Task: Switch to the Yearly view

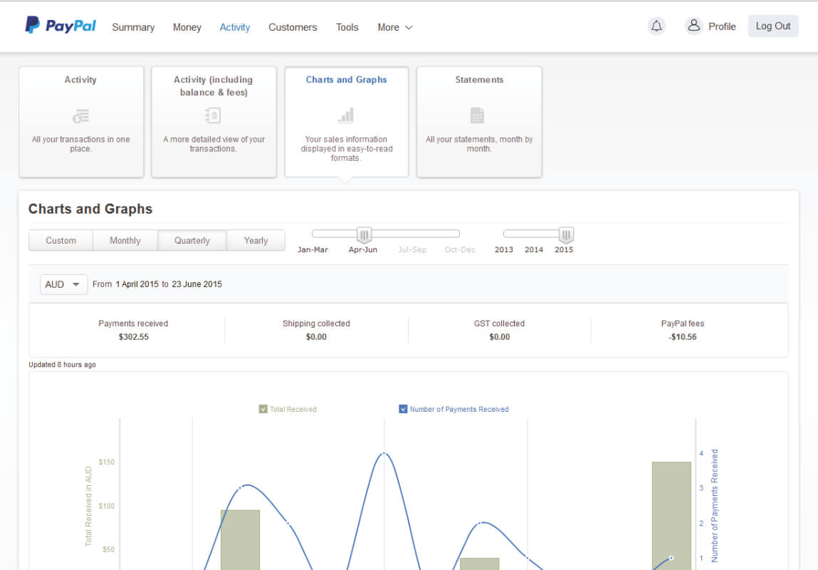Action: (x=256, y=241)
